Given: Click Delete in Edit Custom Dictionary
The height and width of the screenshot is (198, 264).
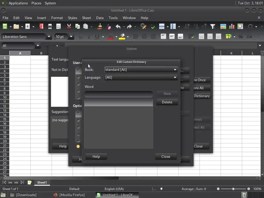Looking at the screenshot, I should [x=167, y=102].
